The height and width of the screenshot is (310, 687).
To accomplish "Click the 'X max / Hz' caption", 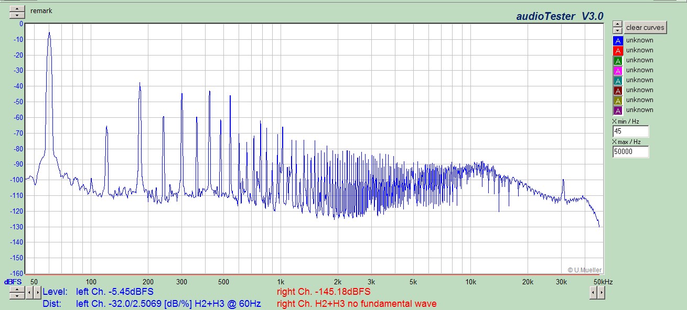I will [626, 142].
